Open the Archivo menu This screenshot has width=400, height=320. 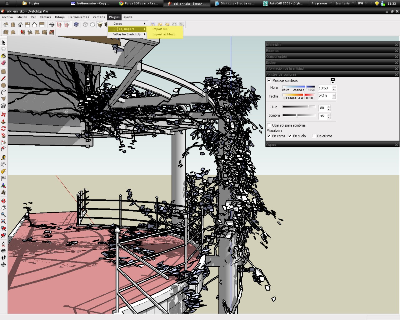coord(7,17)
